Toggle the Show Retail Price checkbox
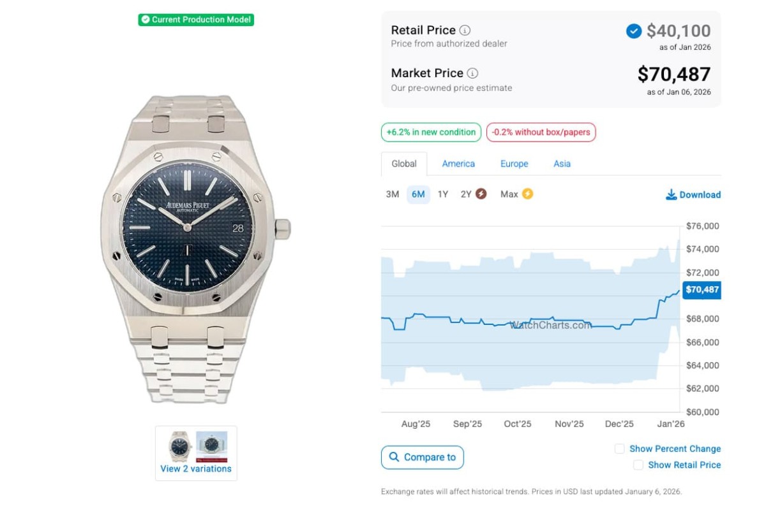 [x=638, y=465]
